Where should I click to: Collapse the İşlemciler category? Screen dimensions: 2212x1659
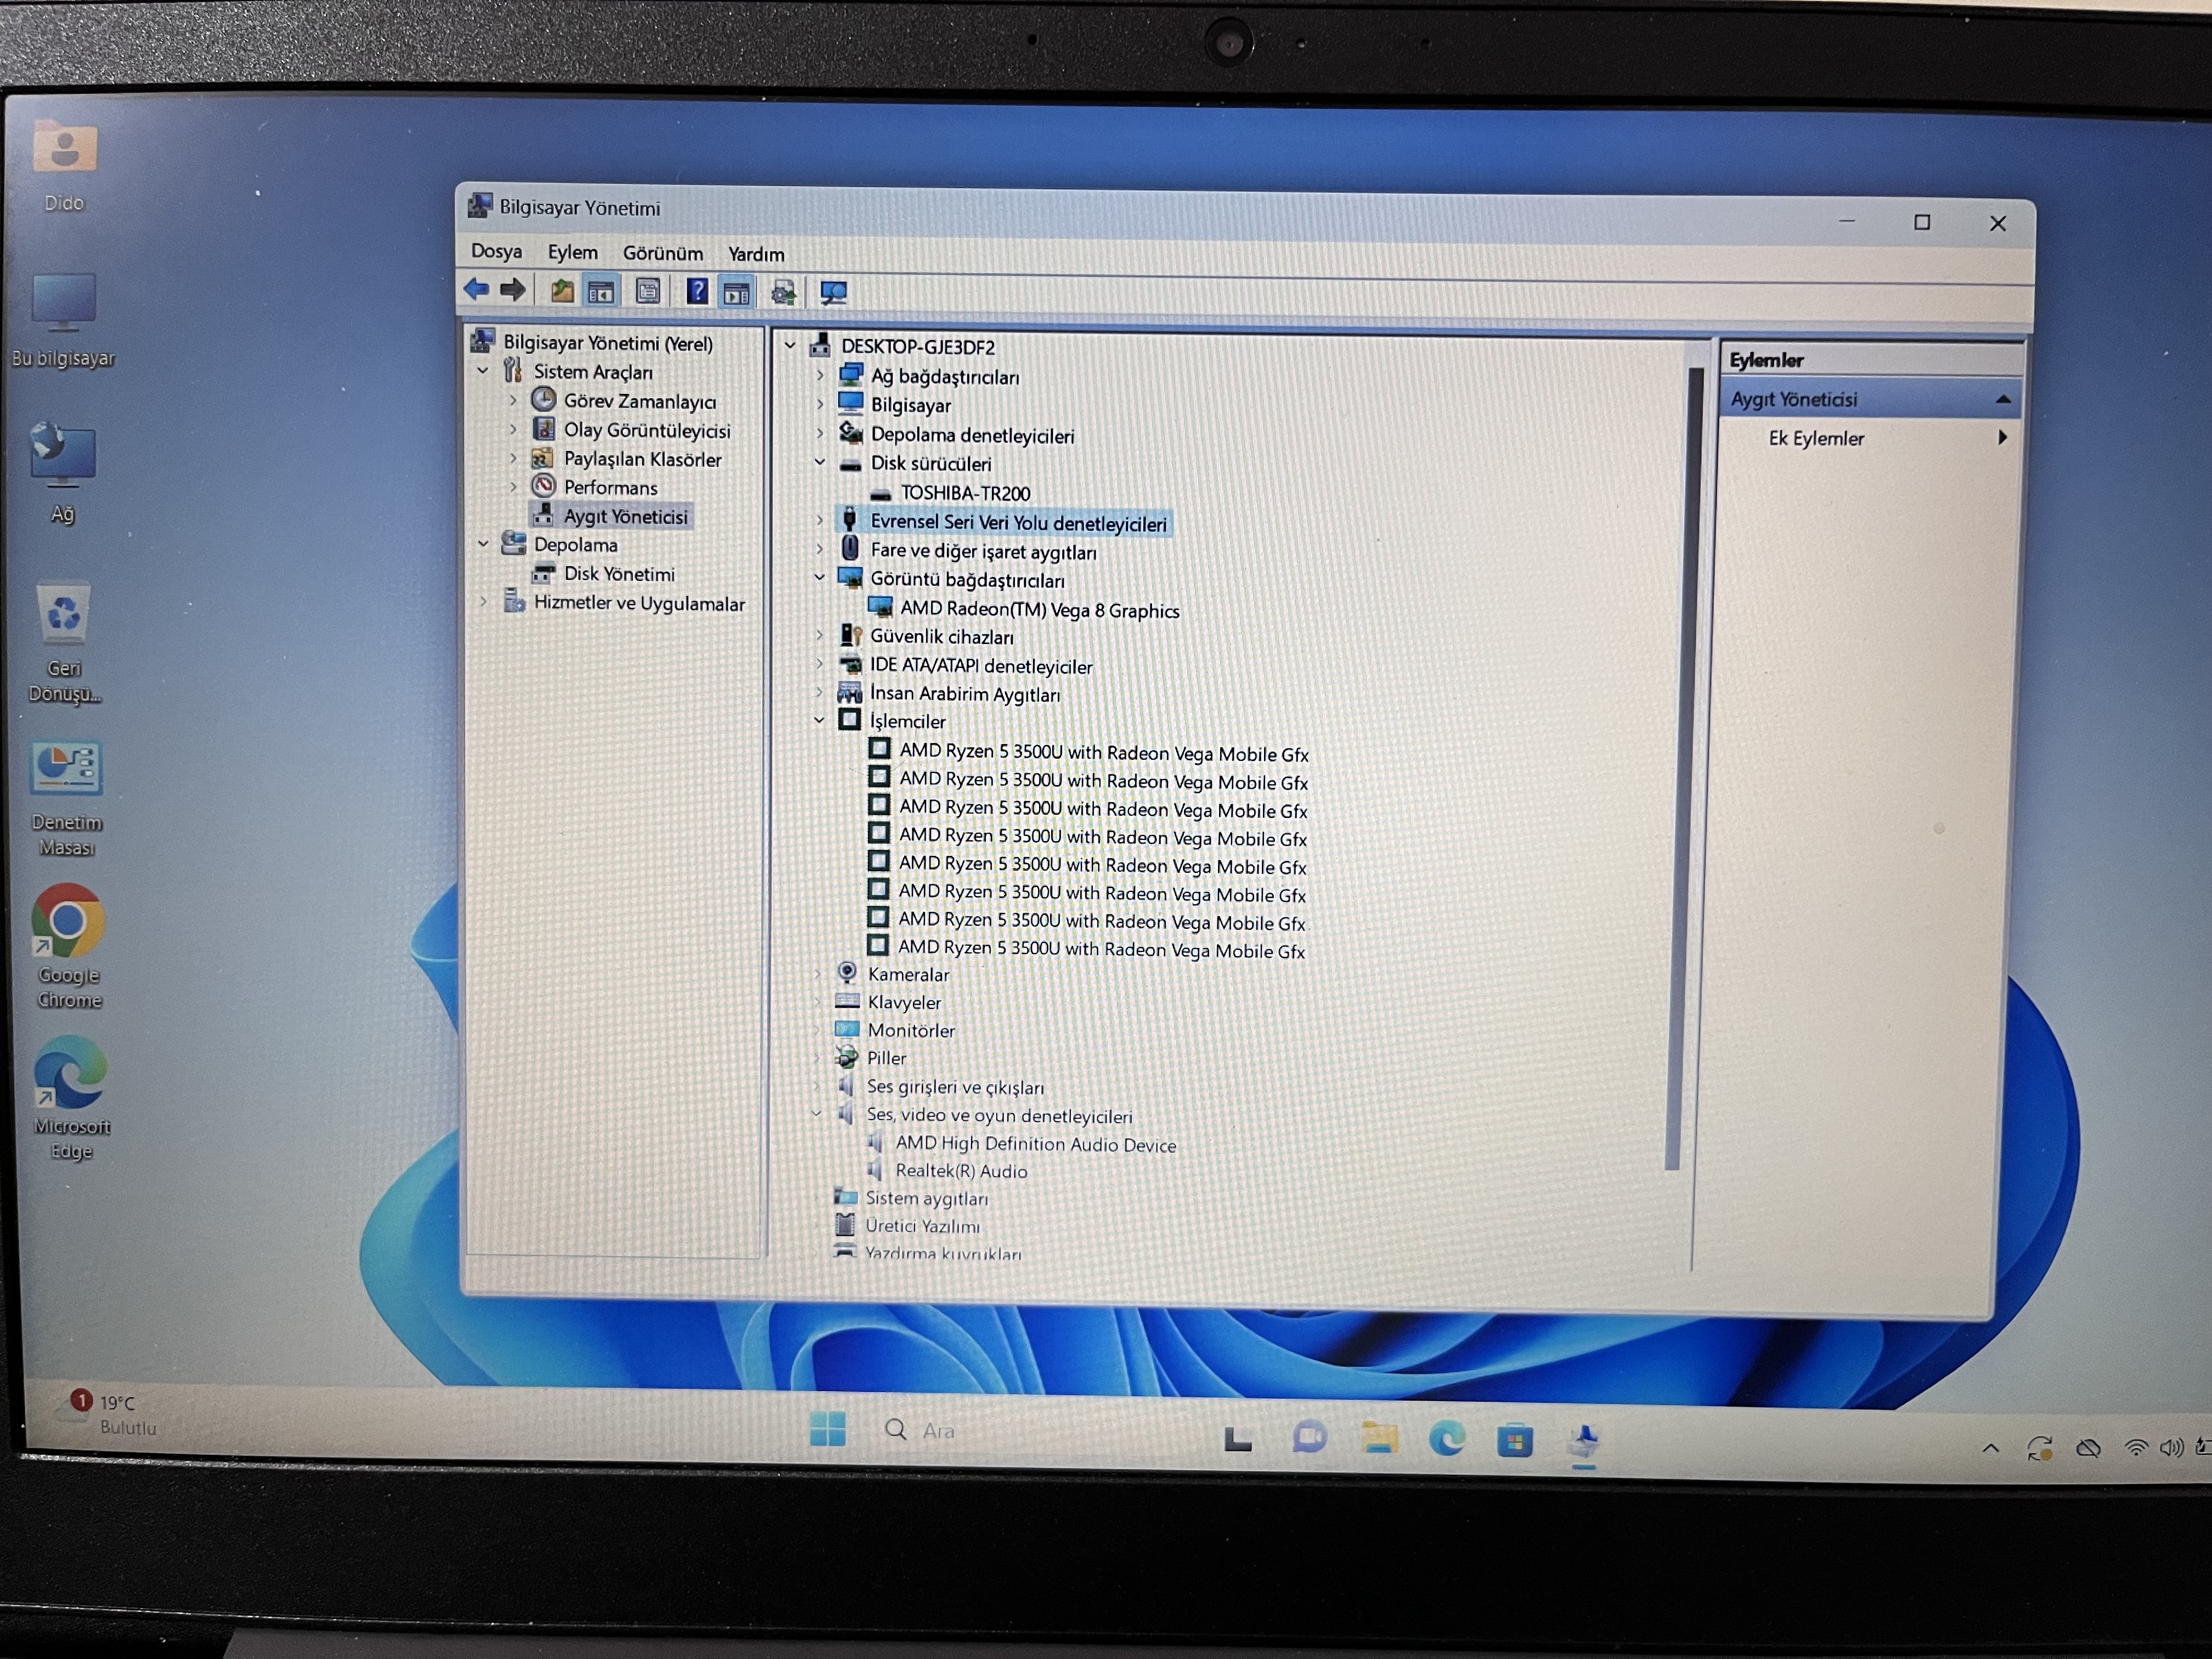click(x=819, y=720)
